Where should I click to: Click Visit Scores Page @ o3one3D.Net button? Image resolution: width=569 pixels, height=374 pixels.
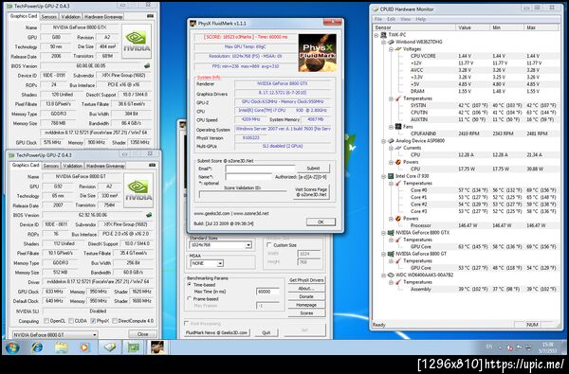click(311, 192)
